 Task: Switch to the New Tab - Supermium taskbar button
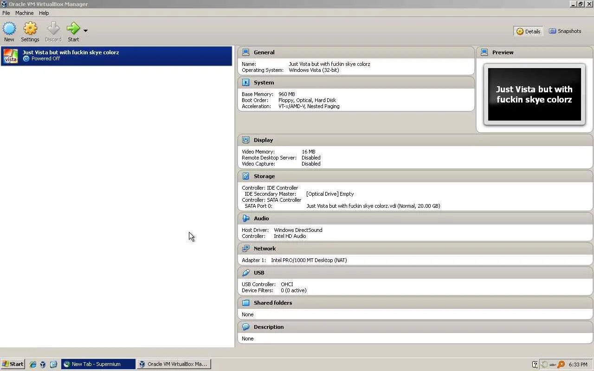tap(98, 364)
